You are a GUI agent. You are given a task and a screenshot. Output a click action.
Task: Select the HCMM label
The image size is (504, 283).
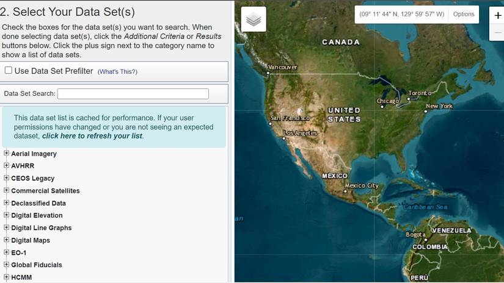point(21,278)
